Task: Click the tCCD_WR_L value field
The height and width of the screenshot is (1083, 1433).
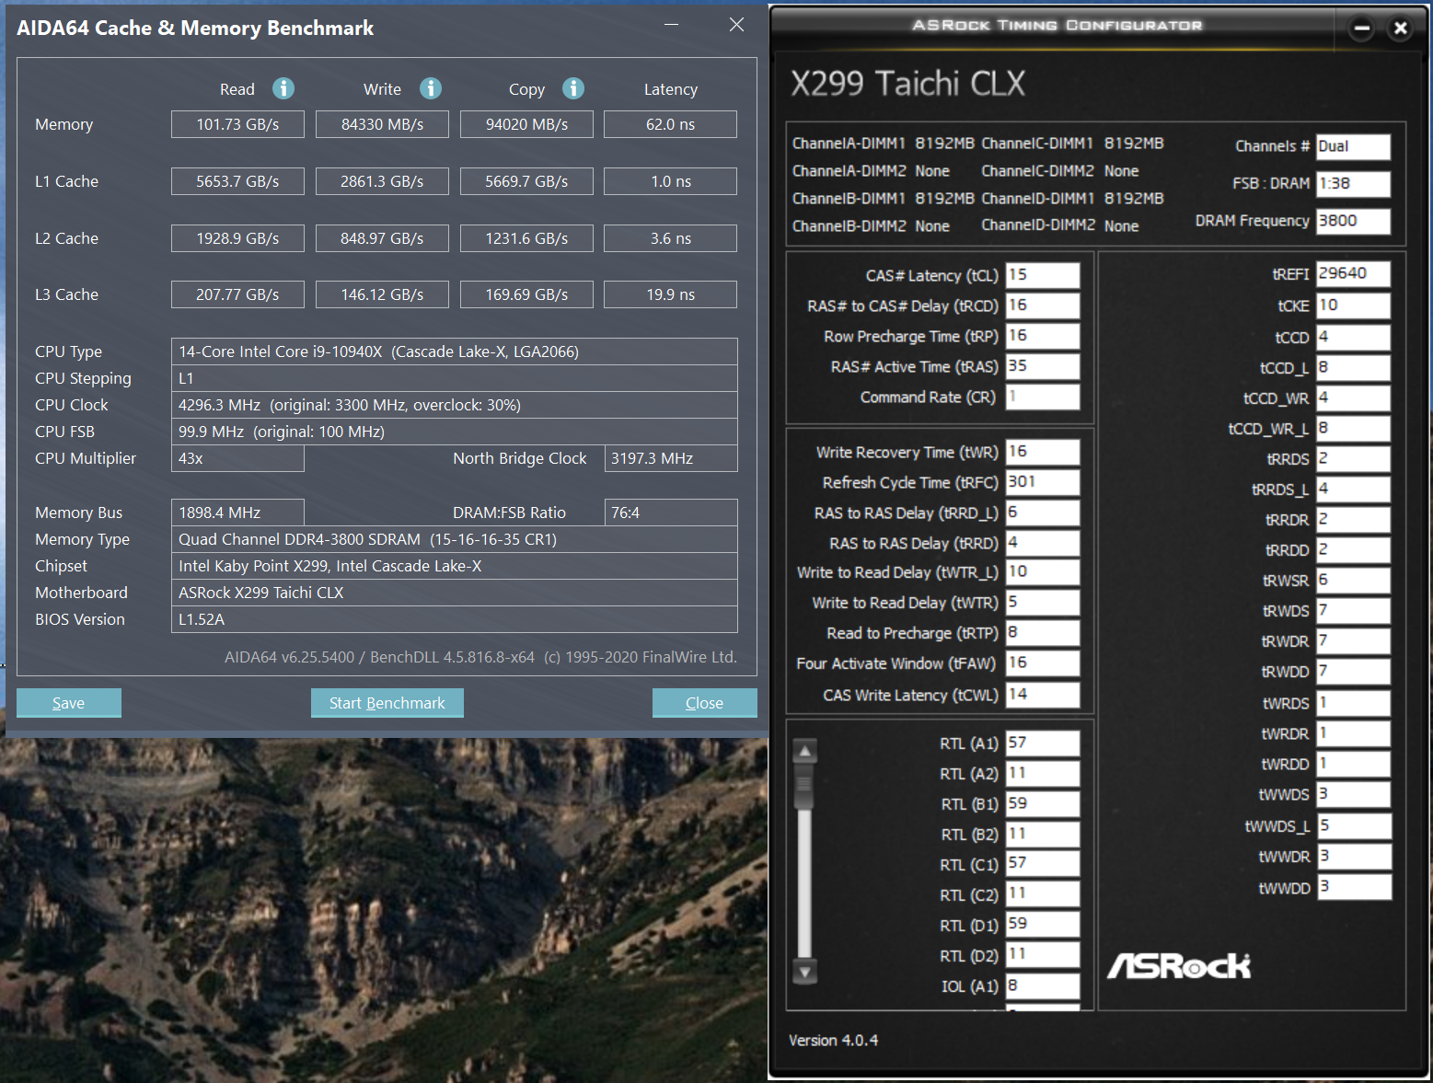Action: [1353, 429]
